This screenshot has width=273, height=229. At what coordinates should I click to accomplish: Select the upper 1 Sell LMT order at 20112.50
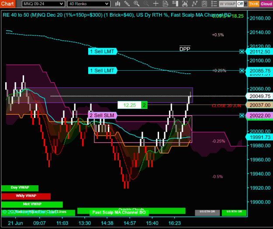(x=103, y=52)
